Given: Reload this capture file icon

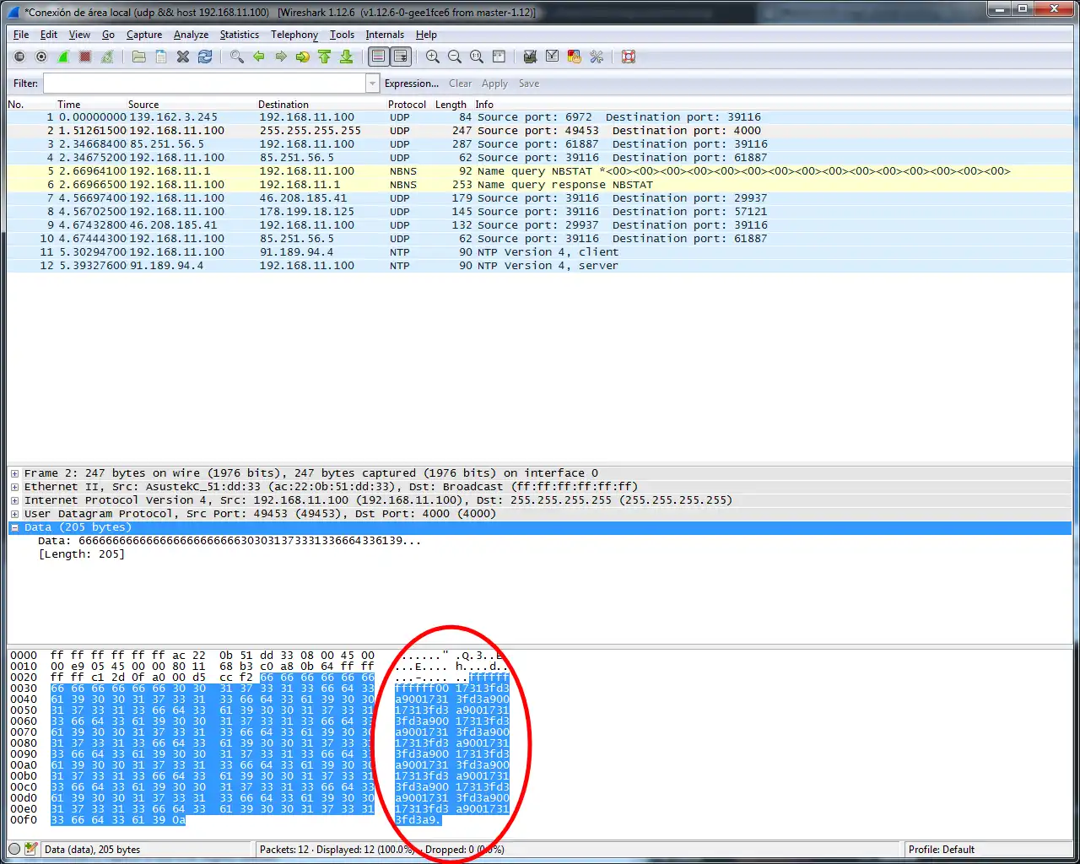Looking at the screenshot, I should coord(205,57).
